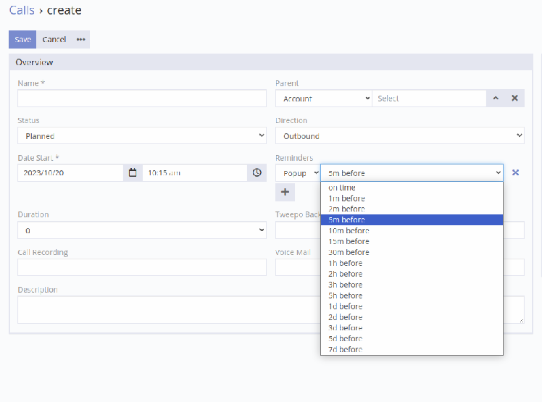This screenshot has width=542, height=402.
Task: Click the Cancel button
Action: (x=54, y=40)
